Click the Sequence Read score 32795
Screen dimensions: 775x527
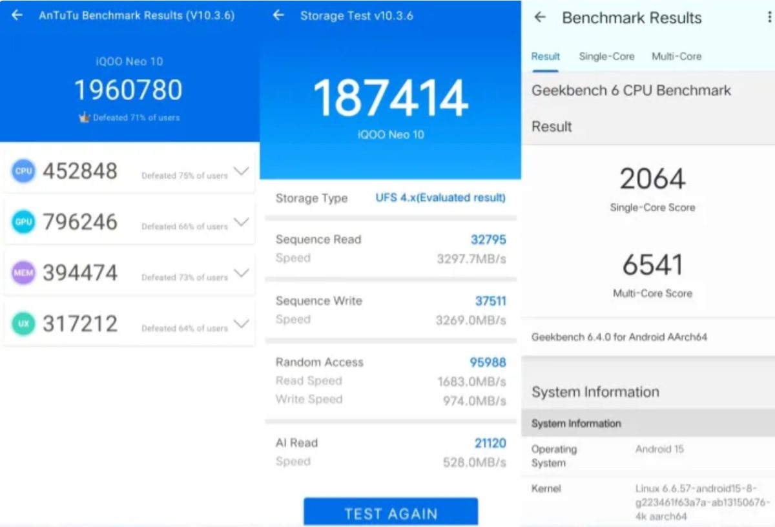point(488,240)
